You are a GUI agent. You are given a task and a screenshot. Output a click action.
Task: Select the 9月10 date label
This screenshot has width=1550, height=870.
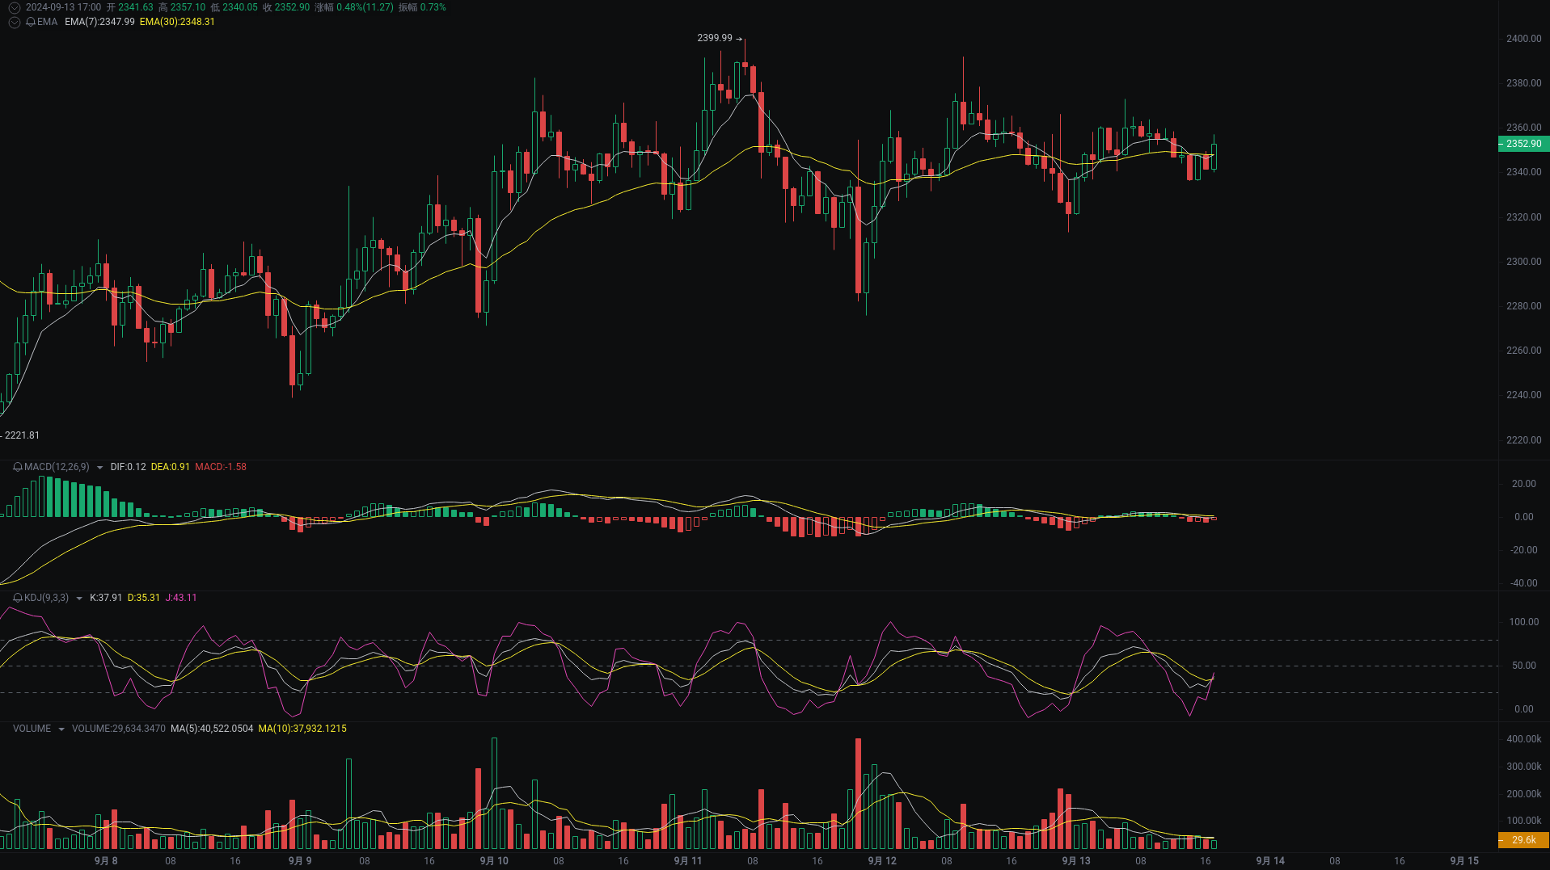tap(495, 861)
